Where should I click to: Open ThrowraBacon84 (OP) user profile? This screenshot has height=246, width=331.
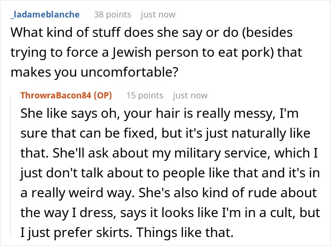66,95
